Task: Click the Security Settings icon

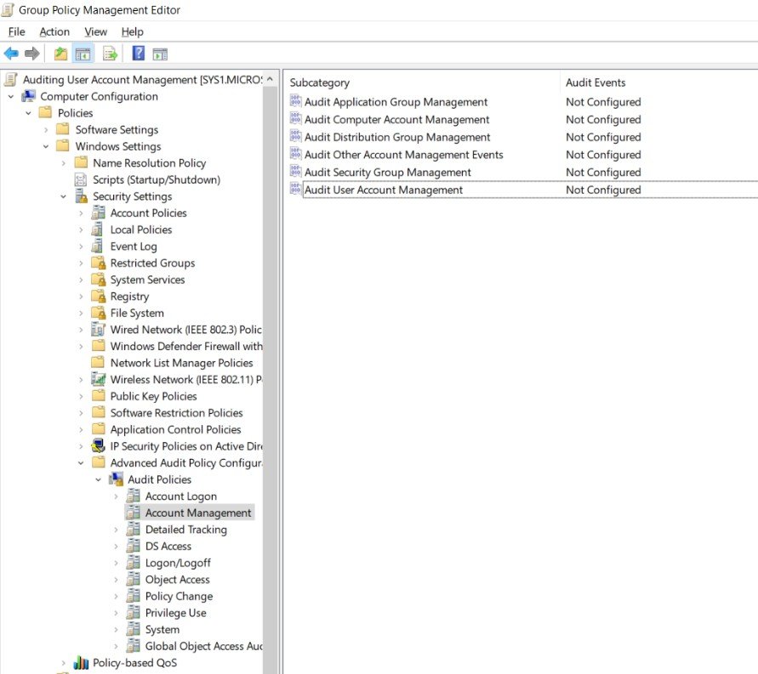Action: click(x=81, y=196)
